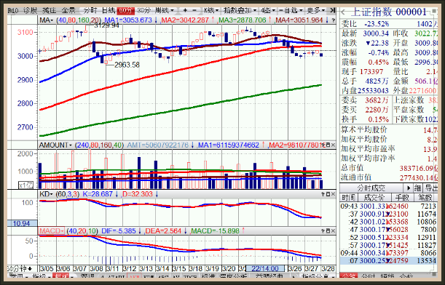Click the highlighted 22/14:00 time marker
Screen dimensions: 445x285
[265, 268]
